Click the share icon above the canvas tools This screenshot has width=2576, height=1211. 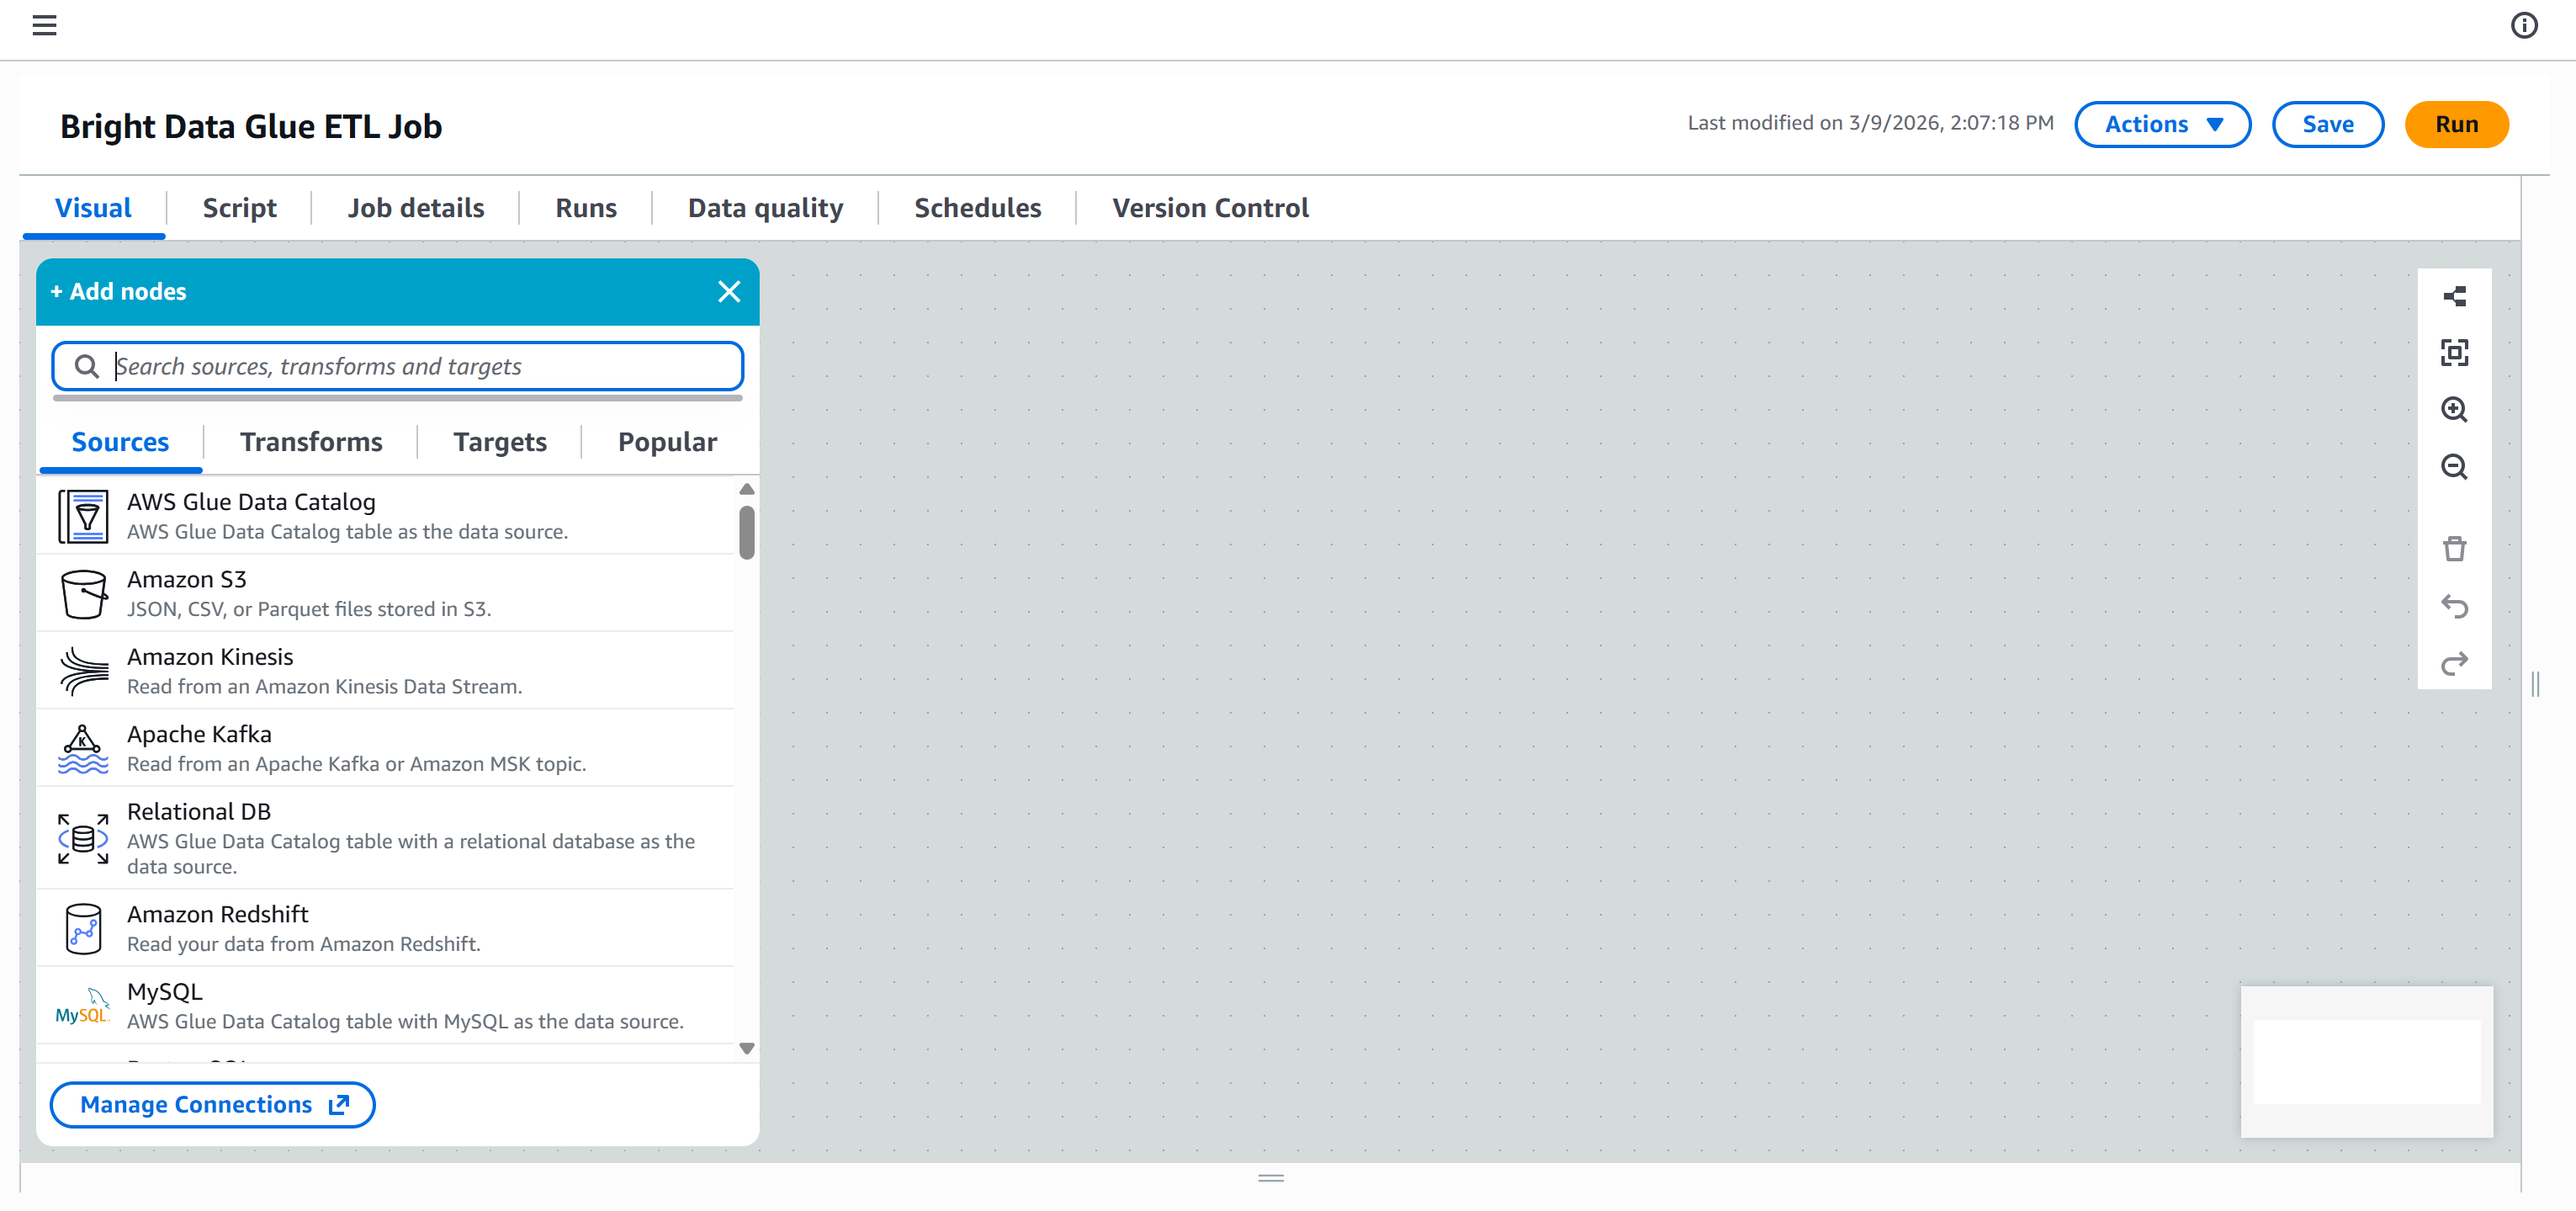[2454, 295]
